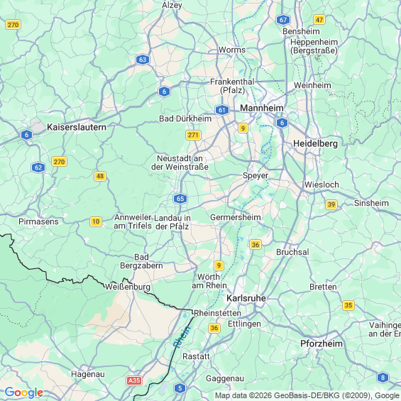
Task: Click the red A35 road shield
Action: 134,381
